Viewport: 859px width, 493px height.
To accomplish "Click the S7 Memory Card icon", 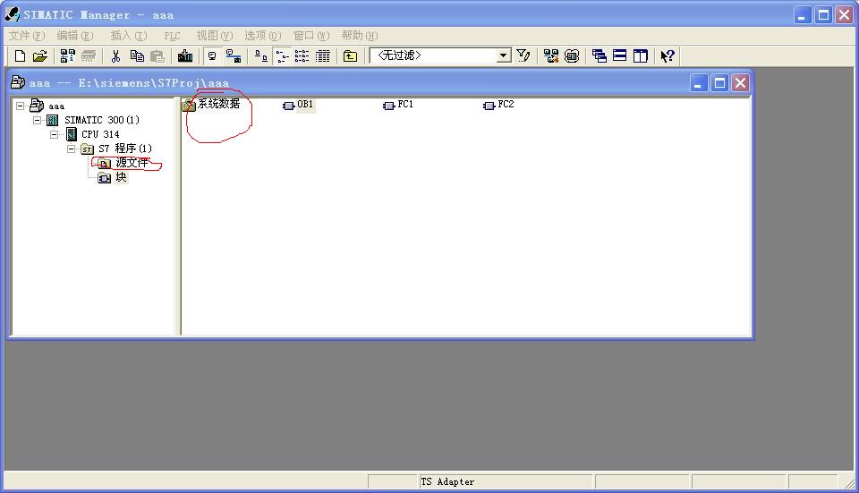I will 89,55.
